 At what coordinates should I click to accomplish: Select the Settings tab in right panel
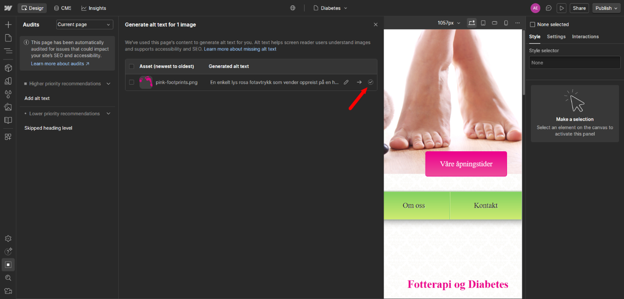[556, 37]
